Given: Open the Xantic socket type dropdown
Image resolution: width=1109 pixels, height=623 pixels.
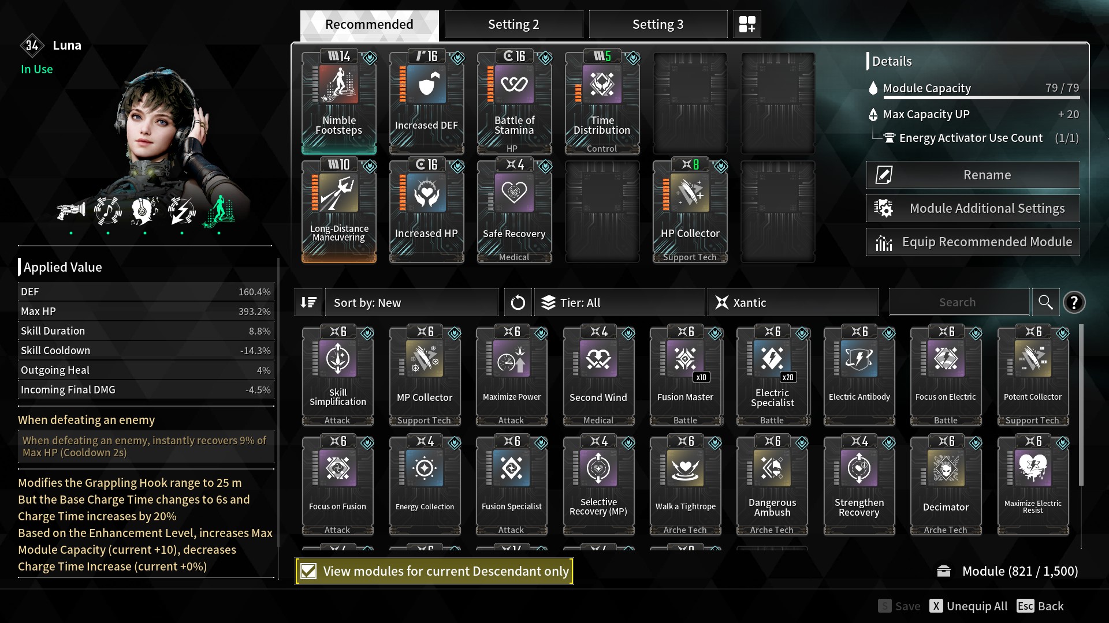Looking at the screenshot, I should point(793,302).
